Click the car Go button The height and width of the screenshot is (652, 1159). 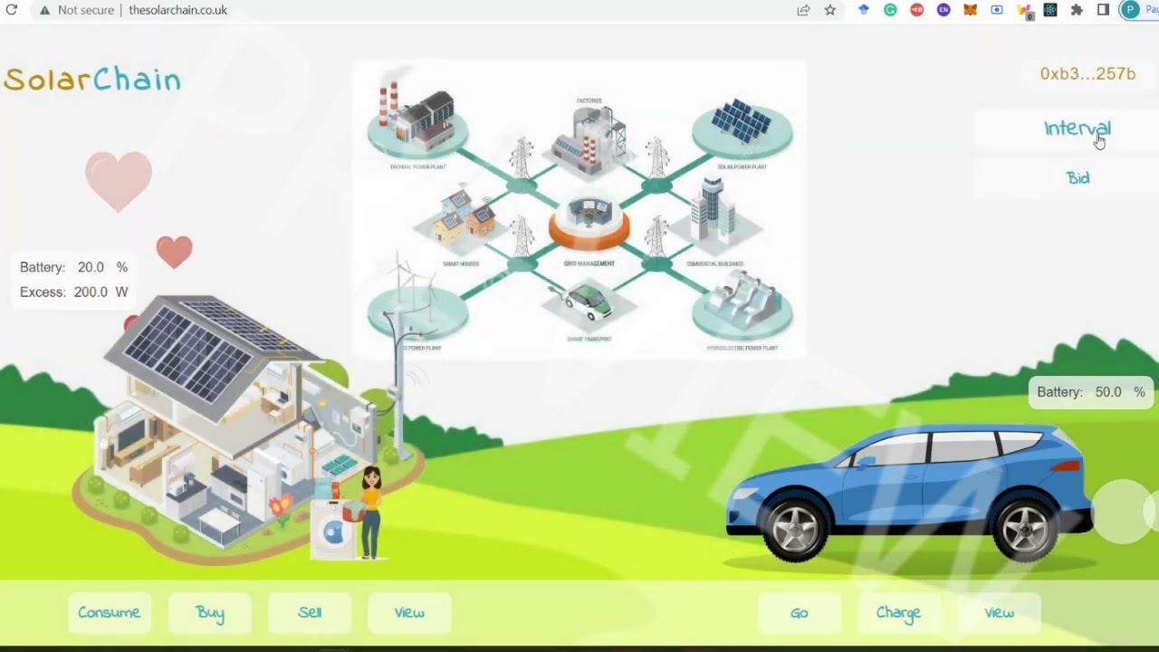pyautogui.click(x=799, y=613)
